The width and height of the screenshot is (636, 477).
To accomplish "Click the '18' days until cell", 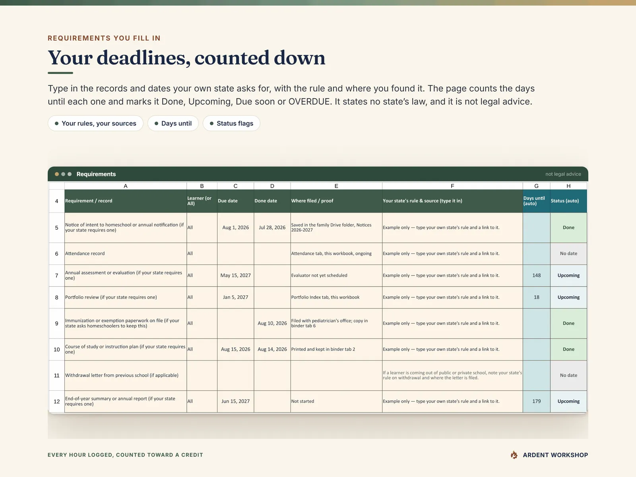I will point(537,297).
